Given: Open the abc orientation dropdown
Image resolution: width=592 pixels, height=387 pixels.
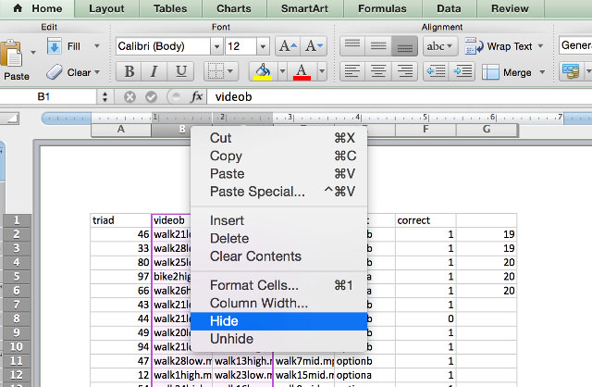Looking at the screenshot, I should (440, 46).
